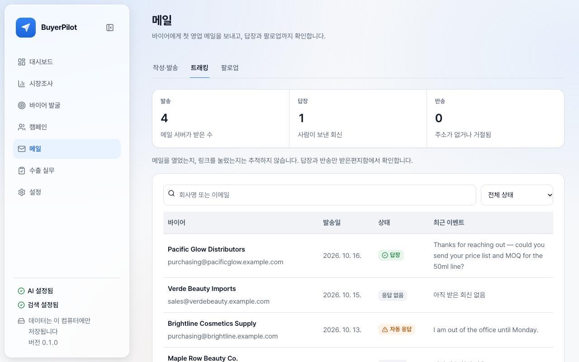579x362 pixels.
Task: Select the 트래킹 tab
Action: point(199,68)
